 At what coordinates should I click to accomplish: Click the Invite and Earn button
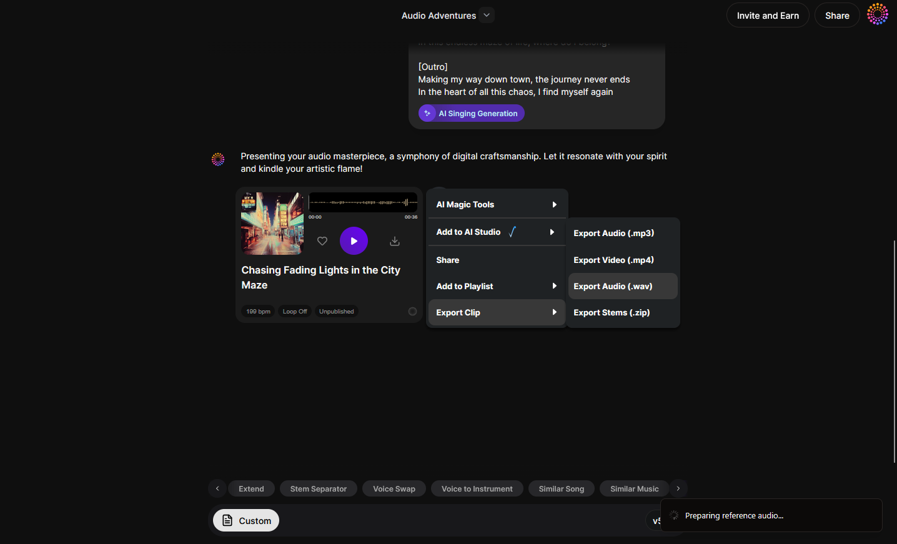coord(768,16)
